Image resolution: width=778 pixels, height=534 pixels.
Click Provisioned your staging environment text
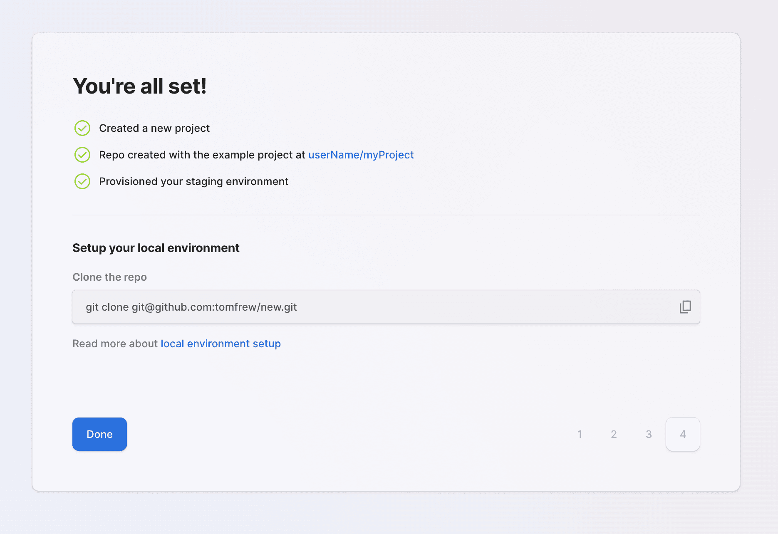click(x=193, y=181)
